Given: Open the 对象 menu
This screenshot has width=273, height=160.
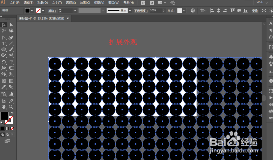Looking at the screenshot, I should 42,3.
